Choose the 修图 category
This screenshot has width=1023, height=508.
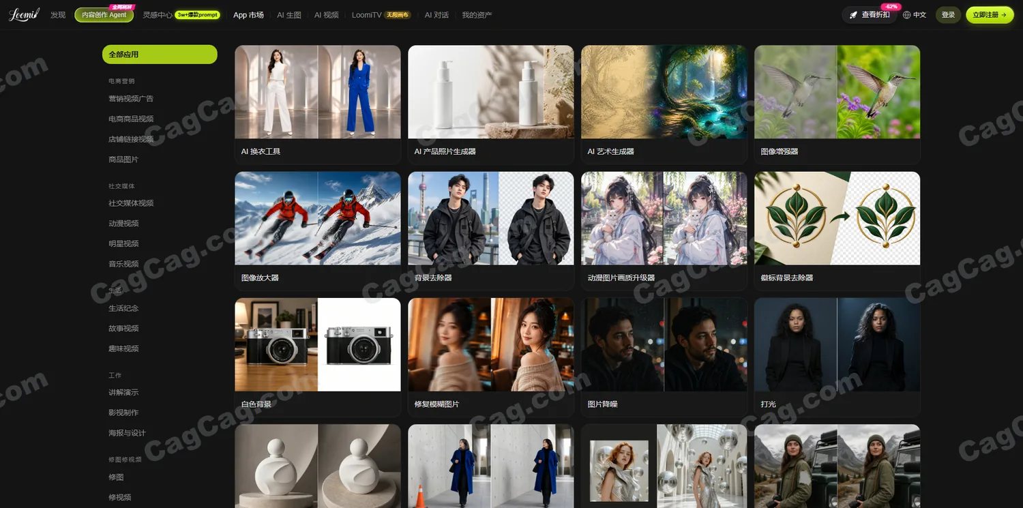[116, 477]
